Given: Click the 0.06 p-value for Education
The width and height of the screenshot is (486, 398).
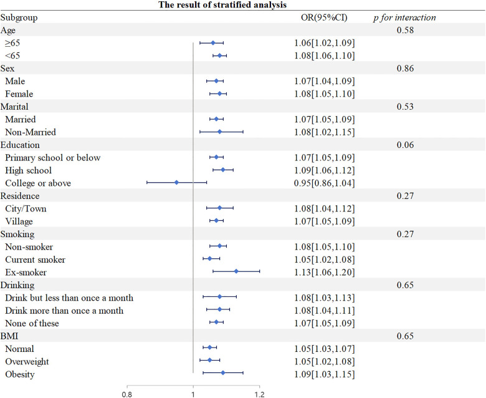Looking at the screenshot, I should pyautogui.click(x=405, y=145).
